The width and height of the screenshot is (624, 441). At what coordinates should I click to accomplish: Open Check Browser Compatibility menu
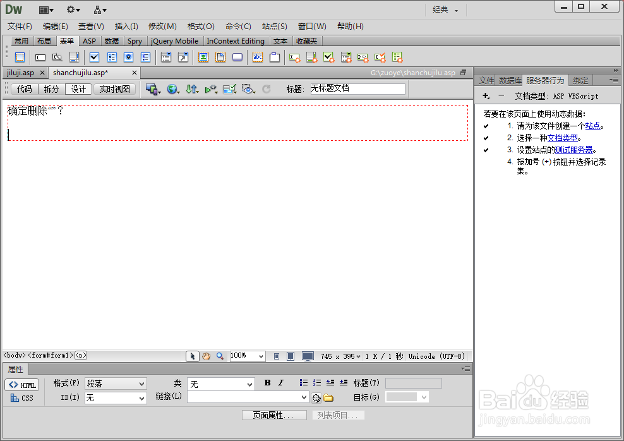[230, 89]
